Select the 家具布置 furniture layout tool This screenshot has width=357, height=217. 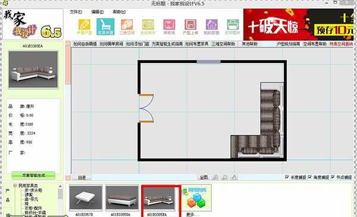(105, 27)
